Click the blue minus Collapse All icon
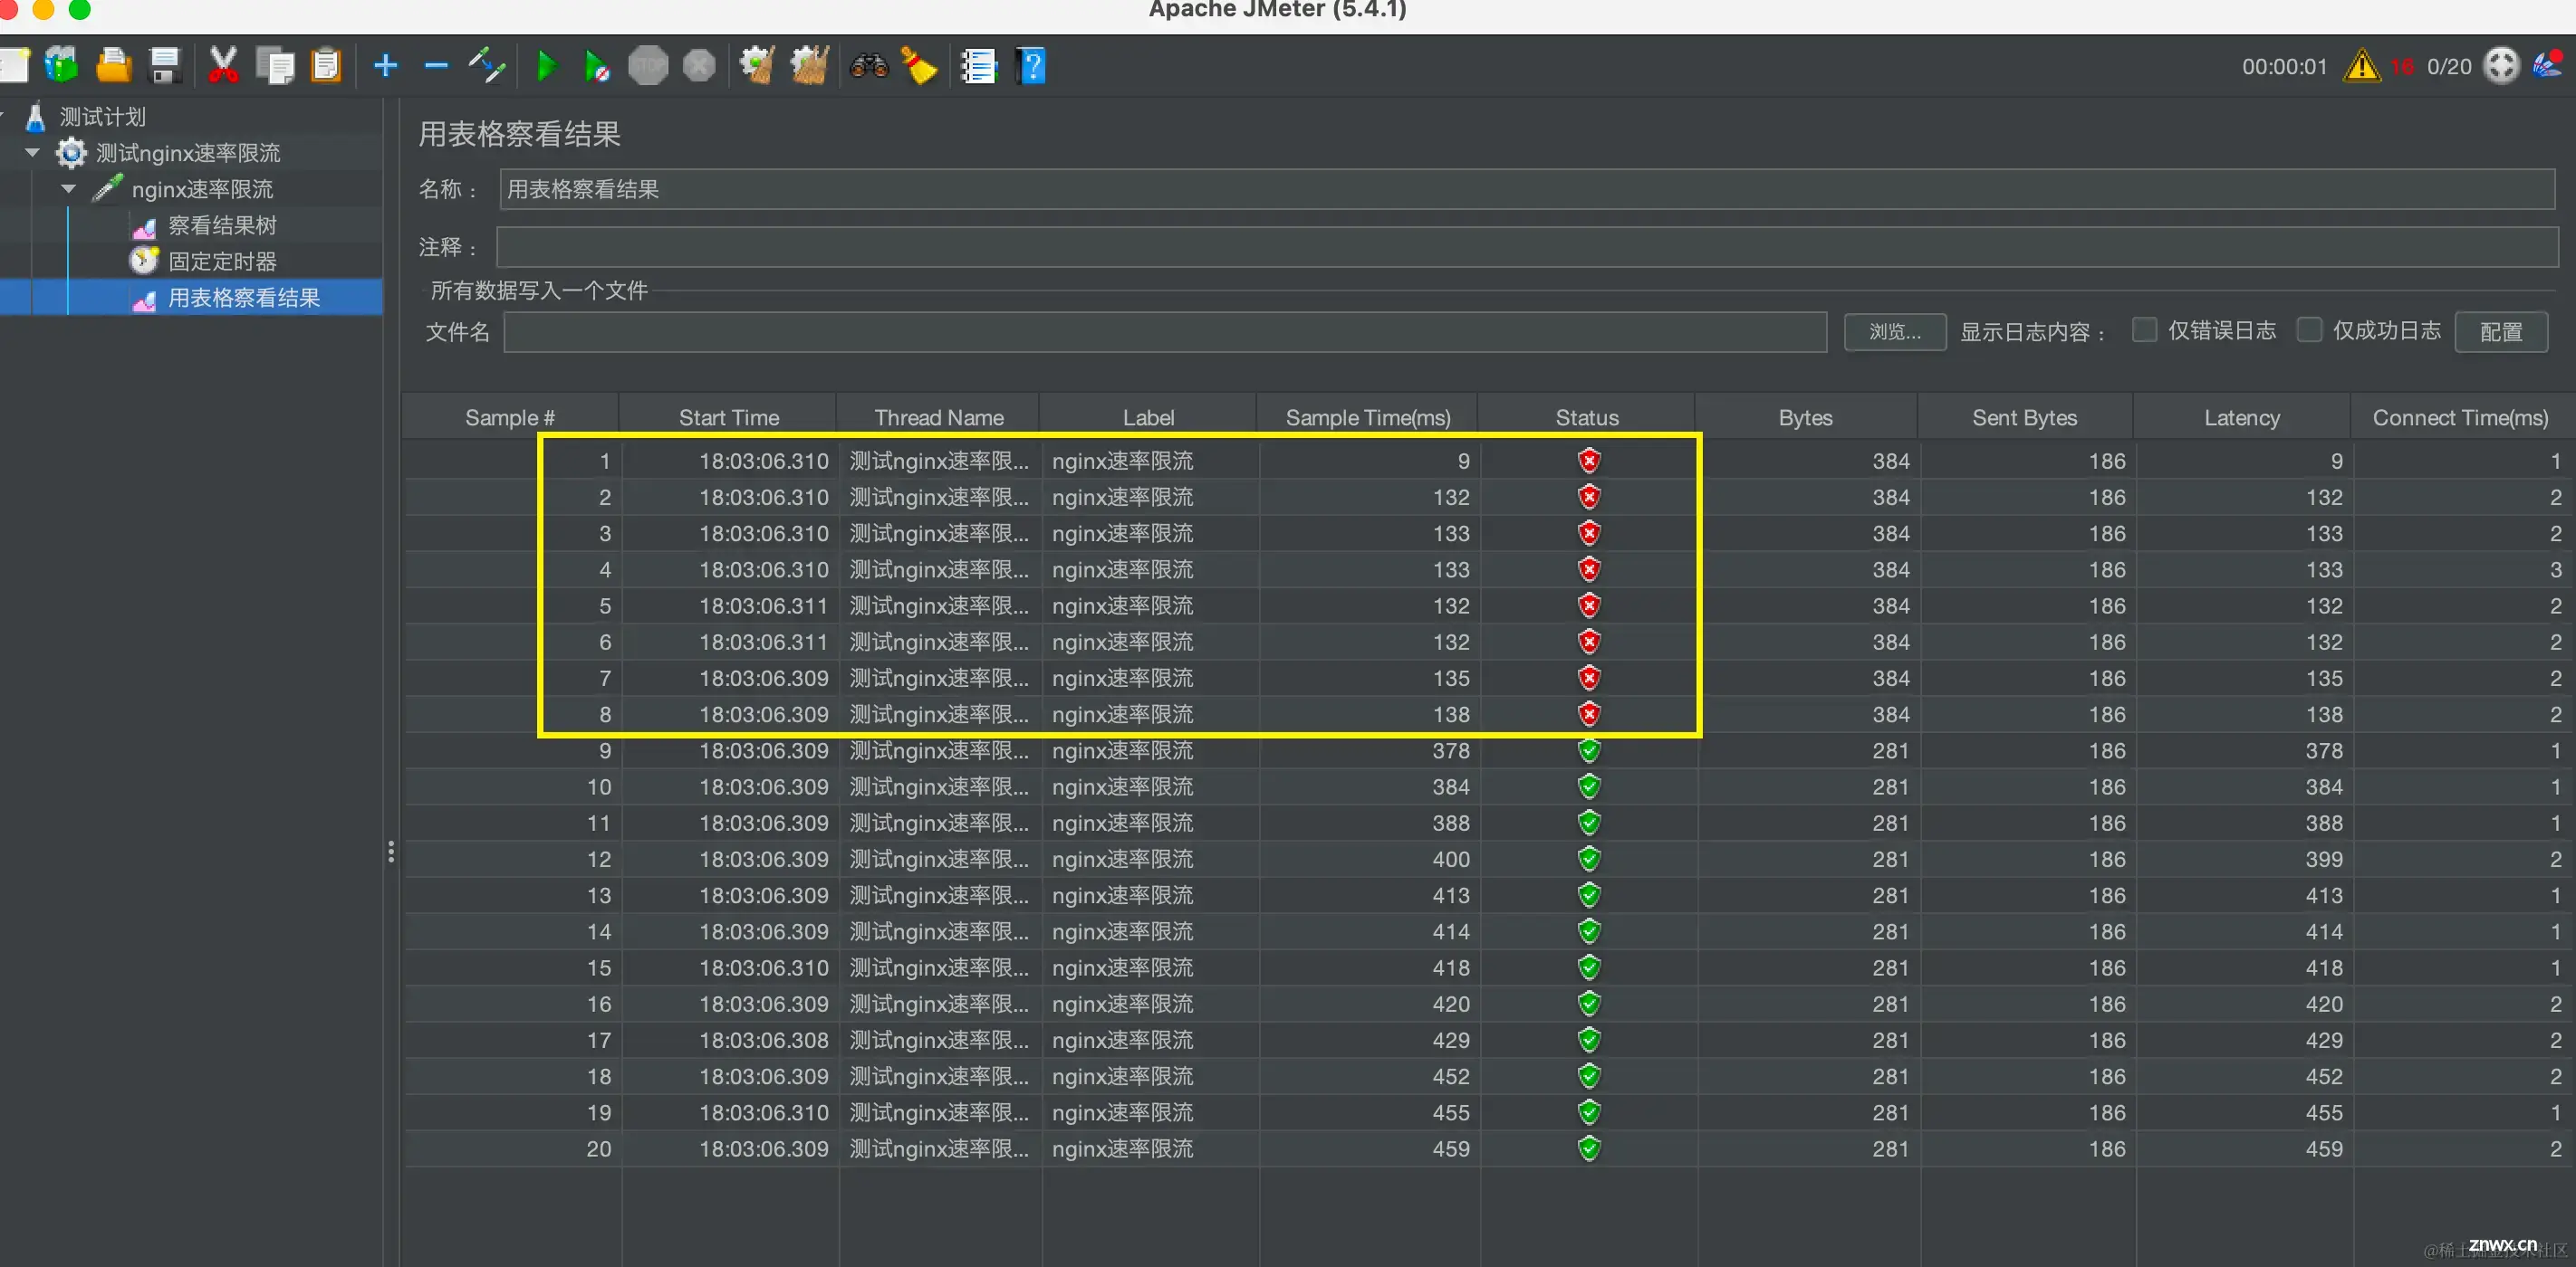Viewport: 2576px width, 1267px height. [436, 66]
